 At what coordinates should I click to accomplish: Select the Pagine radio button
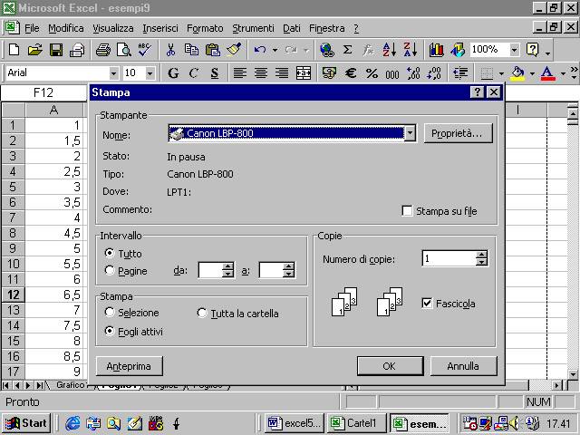(109, 270)
